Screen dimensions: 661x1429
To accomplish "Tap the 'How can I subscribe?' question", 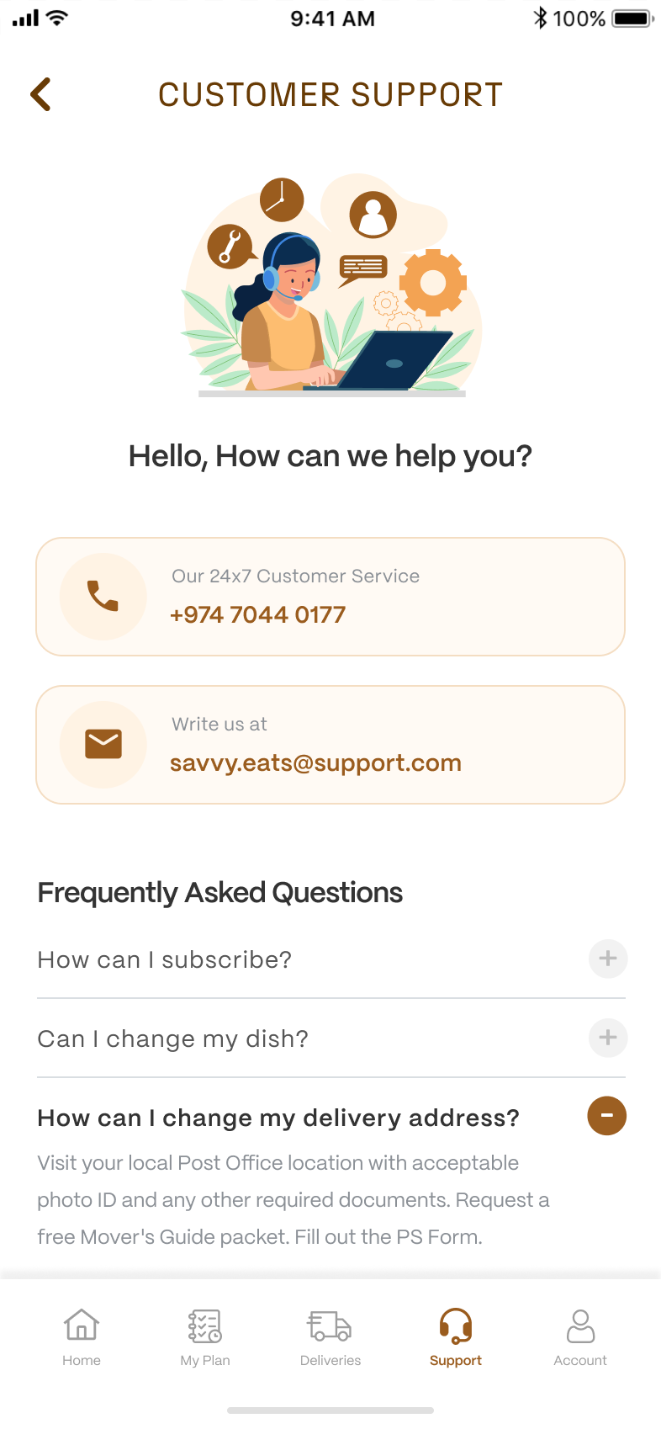I will pyautogui.click(x=165, y=959).
